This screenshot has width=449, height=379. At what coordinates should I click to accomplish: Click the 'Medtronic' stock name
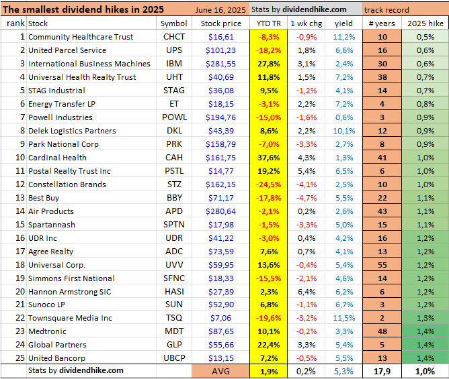[47, 331]
